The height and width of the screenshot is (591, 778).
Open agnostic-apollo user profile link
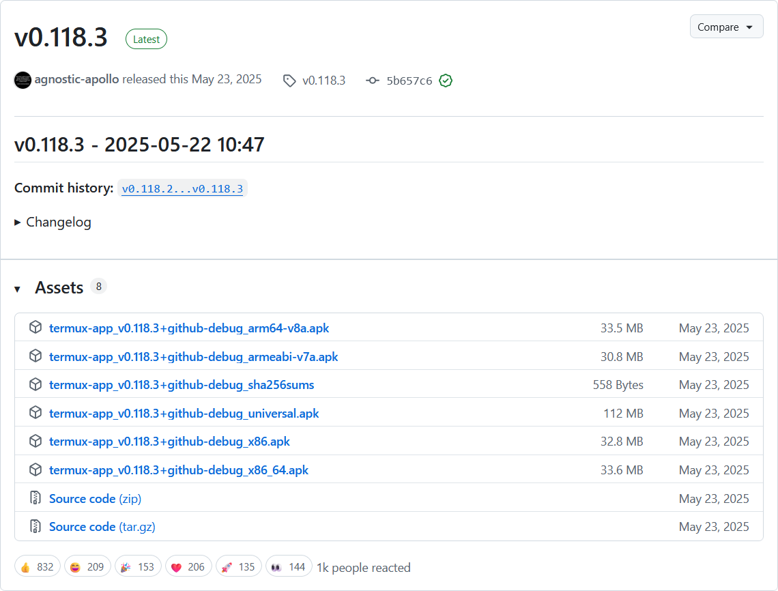(x=76, y=79)
